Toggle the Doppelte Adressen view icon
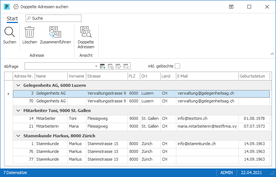This screenshot has width=276, height=177. click(86, 32)
